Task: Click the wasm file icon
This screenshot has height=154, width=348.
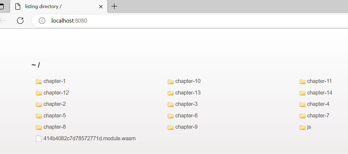Action: point(39,139)
